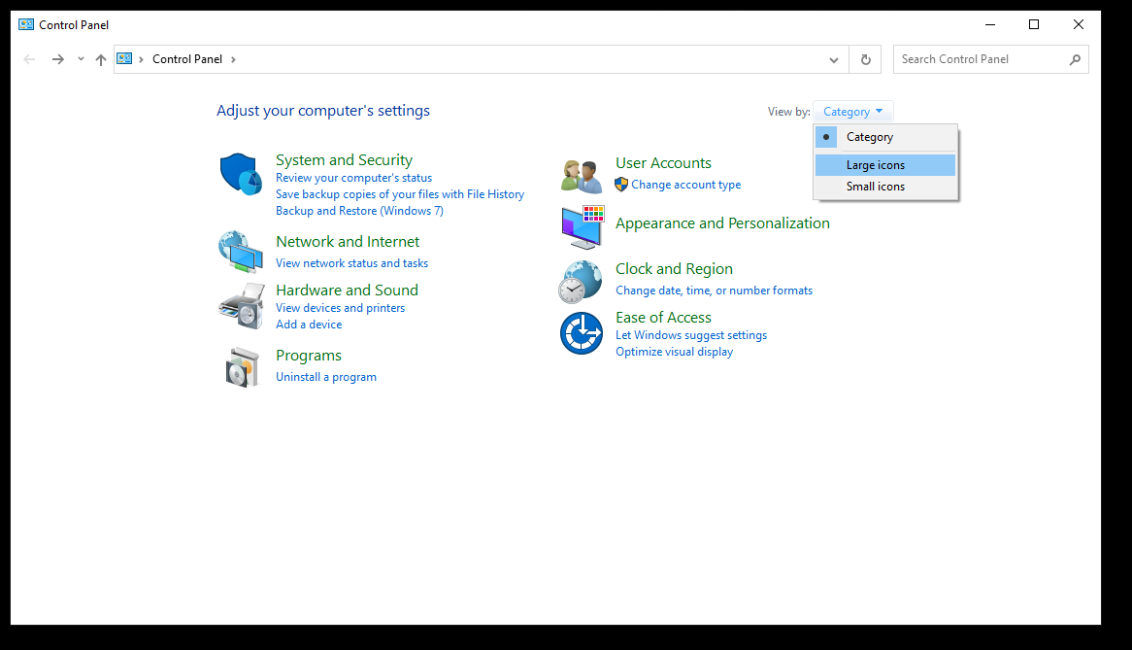Click Save backup copies with File History
Screen dimensions: 1132x650
(x=400, y=194)
